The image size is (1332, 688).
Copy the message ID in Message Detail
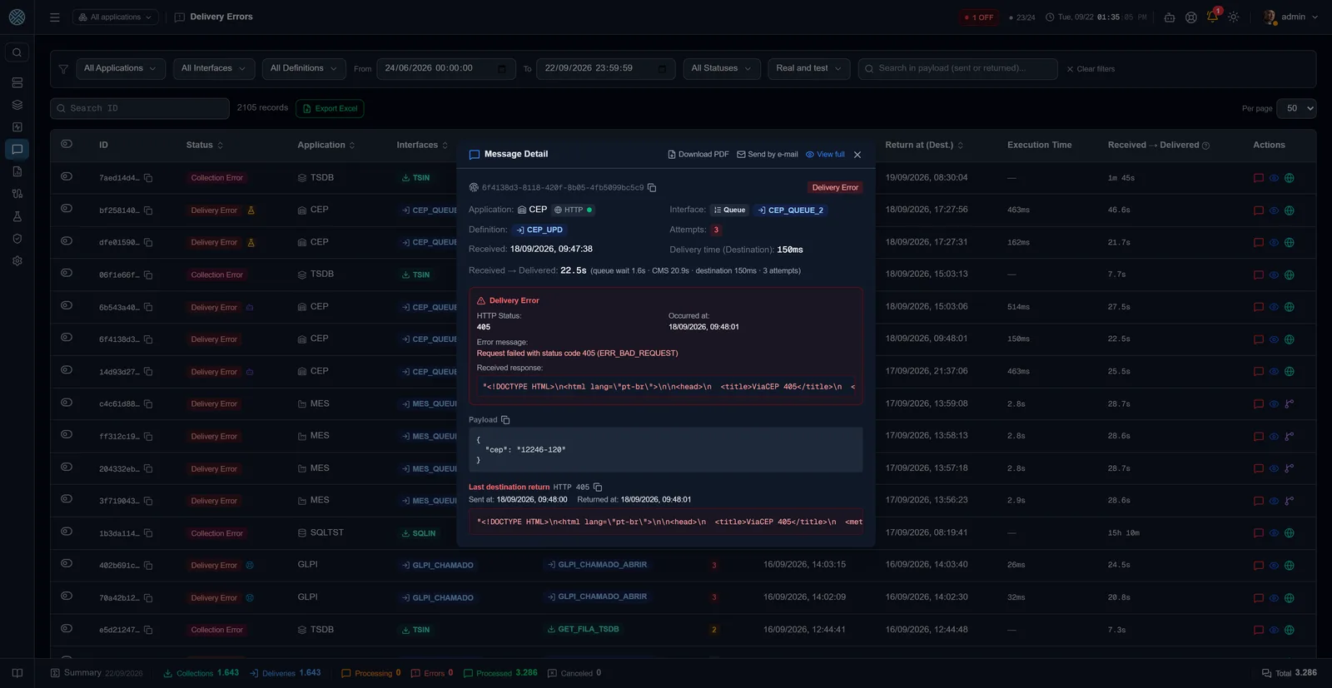tap(652, 188)
